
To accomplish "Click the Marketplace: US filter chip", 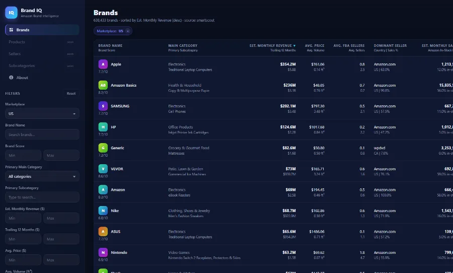I will pyautogui.click(x=113, y=31).
